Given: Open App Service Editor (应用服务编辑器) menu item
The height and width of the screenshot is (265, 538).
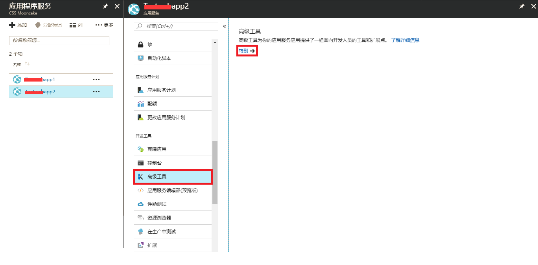Looking at the screenshot, I should [172, 191].
